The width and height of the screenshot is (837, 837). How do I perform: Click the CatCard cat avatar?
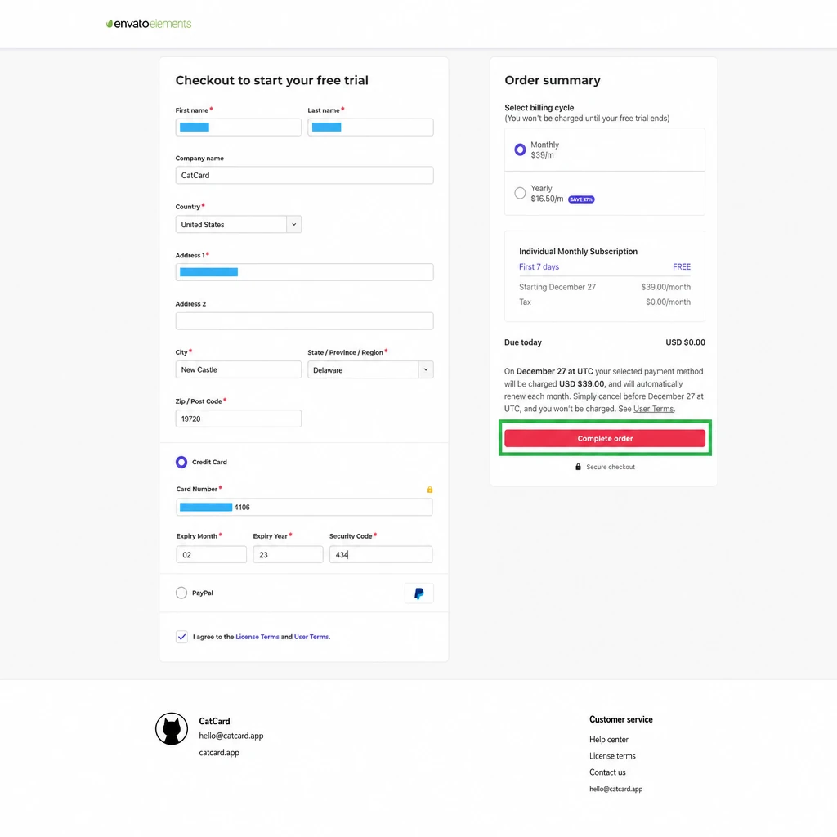pyautogui.click(x=172, y=728)
